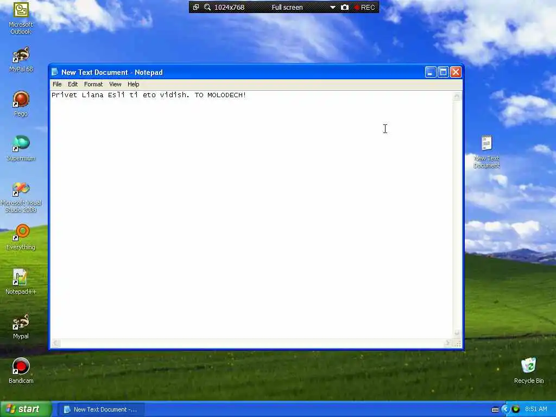Click the window-select icon in recorder bar
556x417 pixels.
click(195, 7)
